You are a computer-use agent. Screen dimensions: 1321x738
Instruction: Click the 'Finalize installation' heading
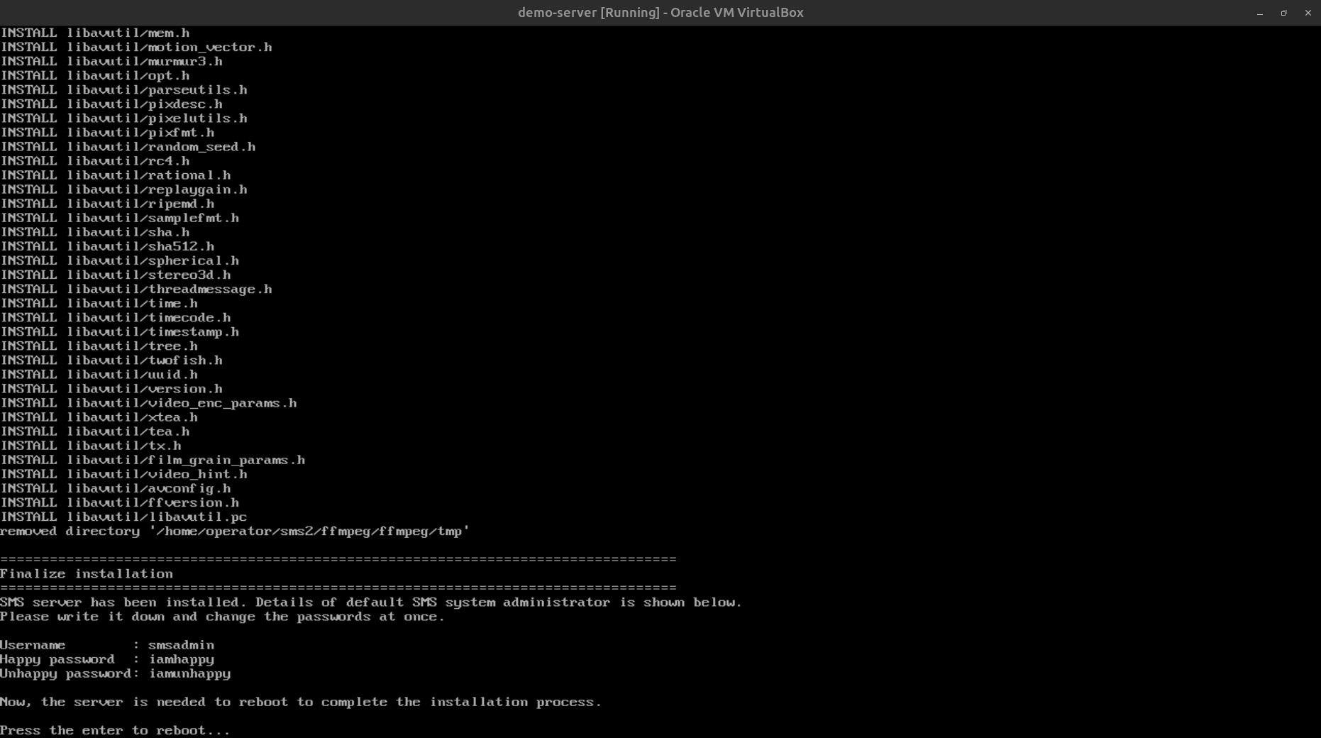coord(87,574)
